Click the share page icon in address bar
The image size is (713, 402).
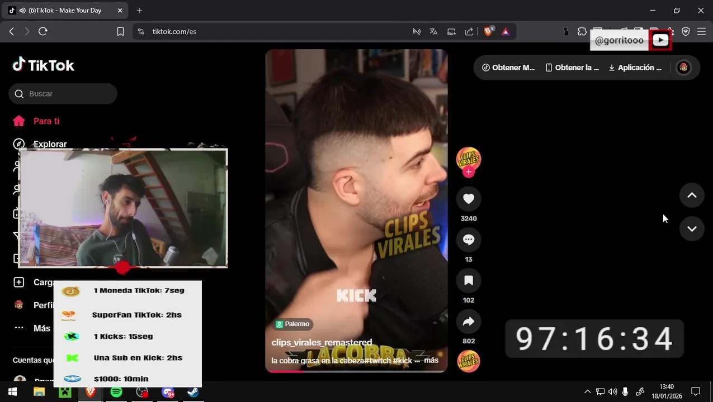[469, 32]
